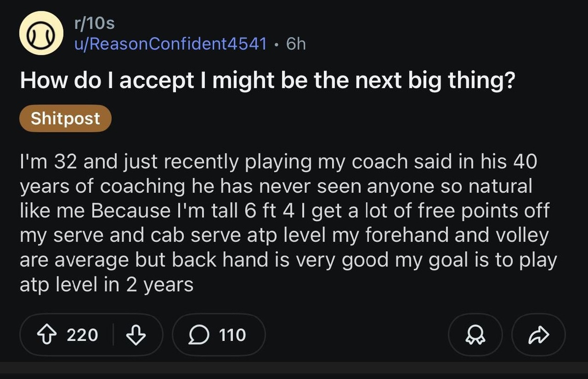The image size is (588, 379).
Task: Click "atp level in 2 years" text
Action: click(x=107, y=285)
